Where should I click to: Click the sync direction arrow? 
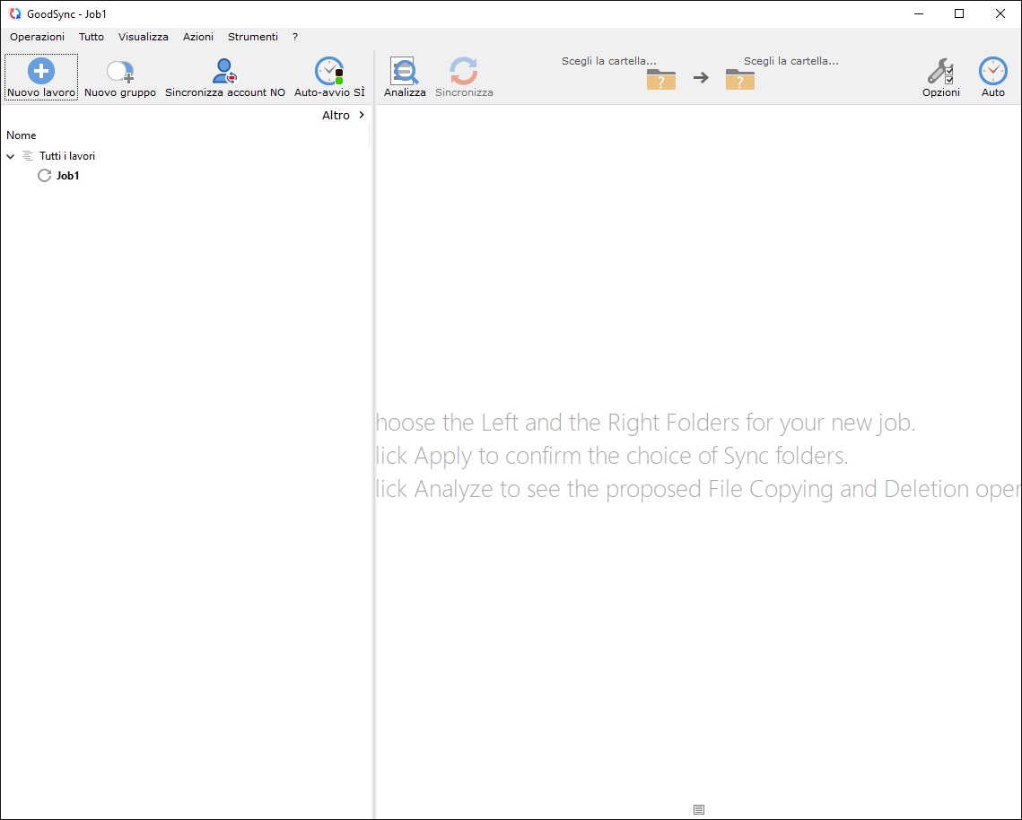point(701,78)
